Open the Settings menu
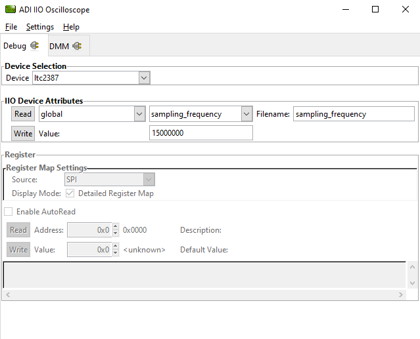 [40, 27]
